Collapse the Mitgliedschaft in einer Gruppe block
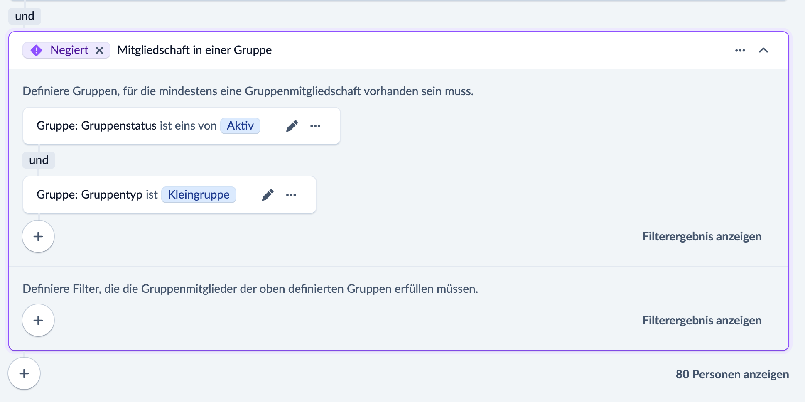The image size is (805, 402). tap(763, 50)
